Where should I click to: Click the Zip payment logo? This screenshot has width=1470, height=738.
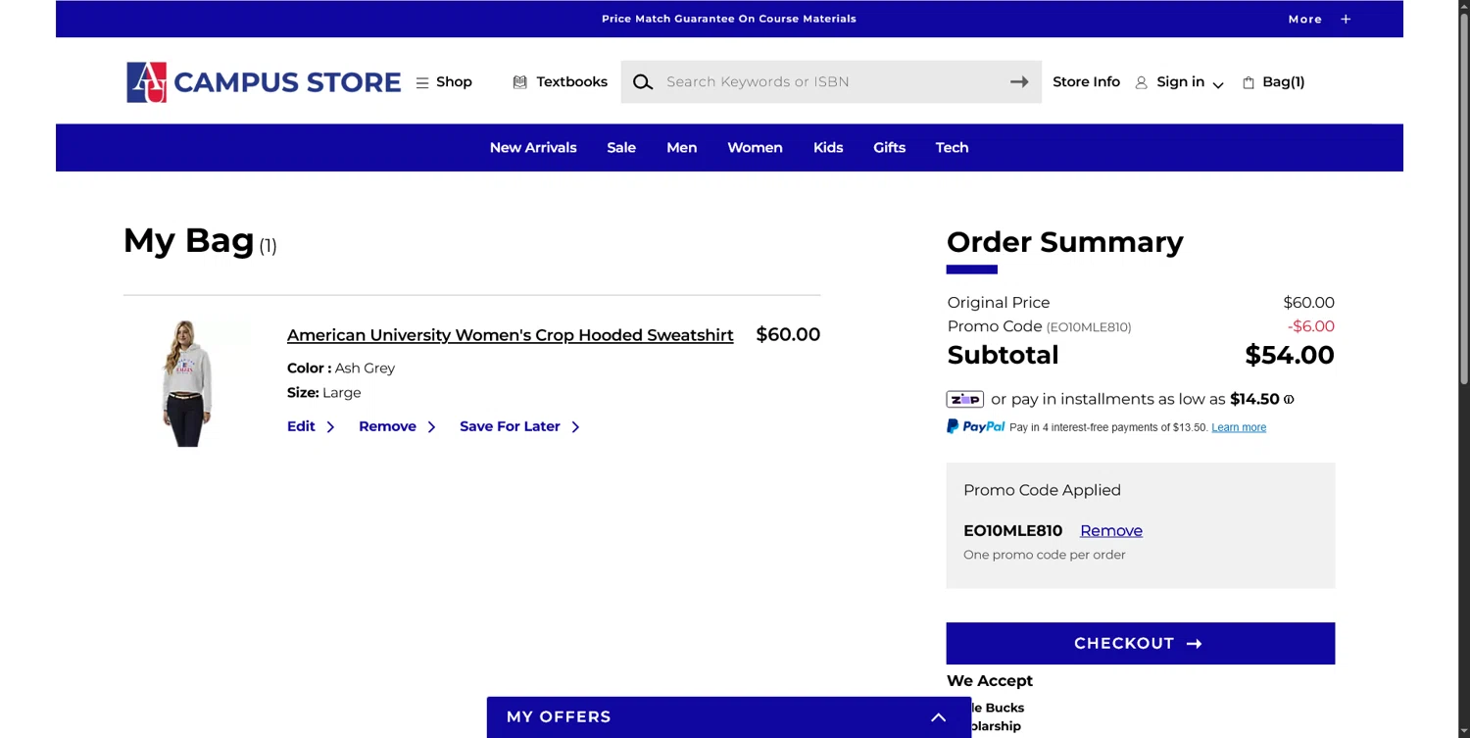[965, 399]
